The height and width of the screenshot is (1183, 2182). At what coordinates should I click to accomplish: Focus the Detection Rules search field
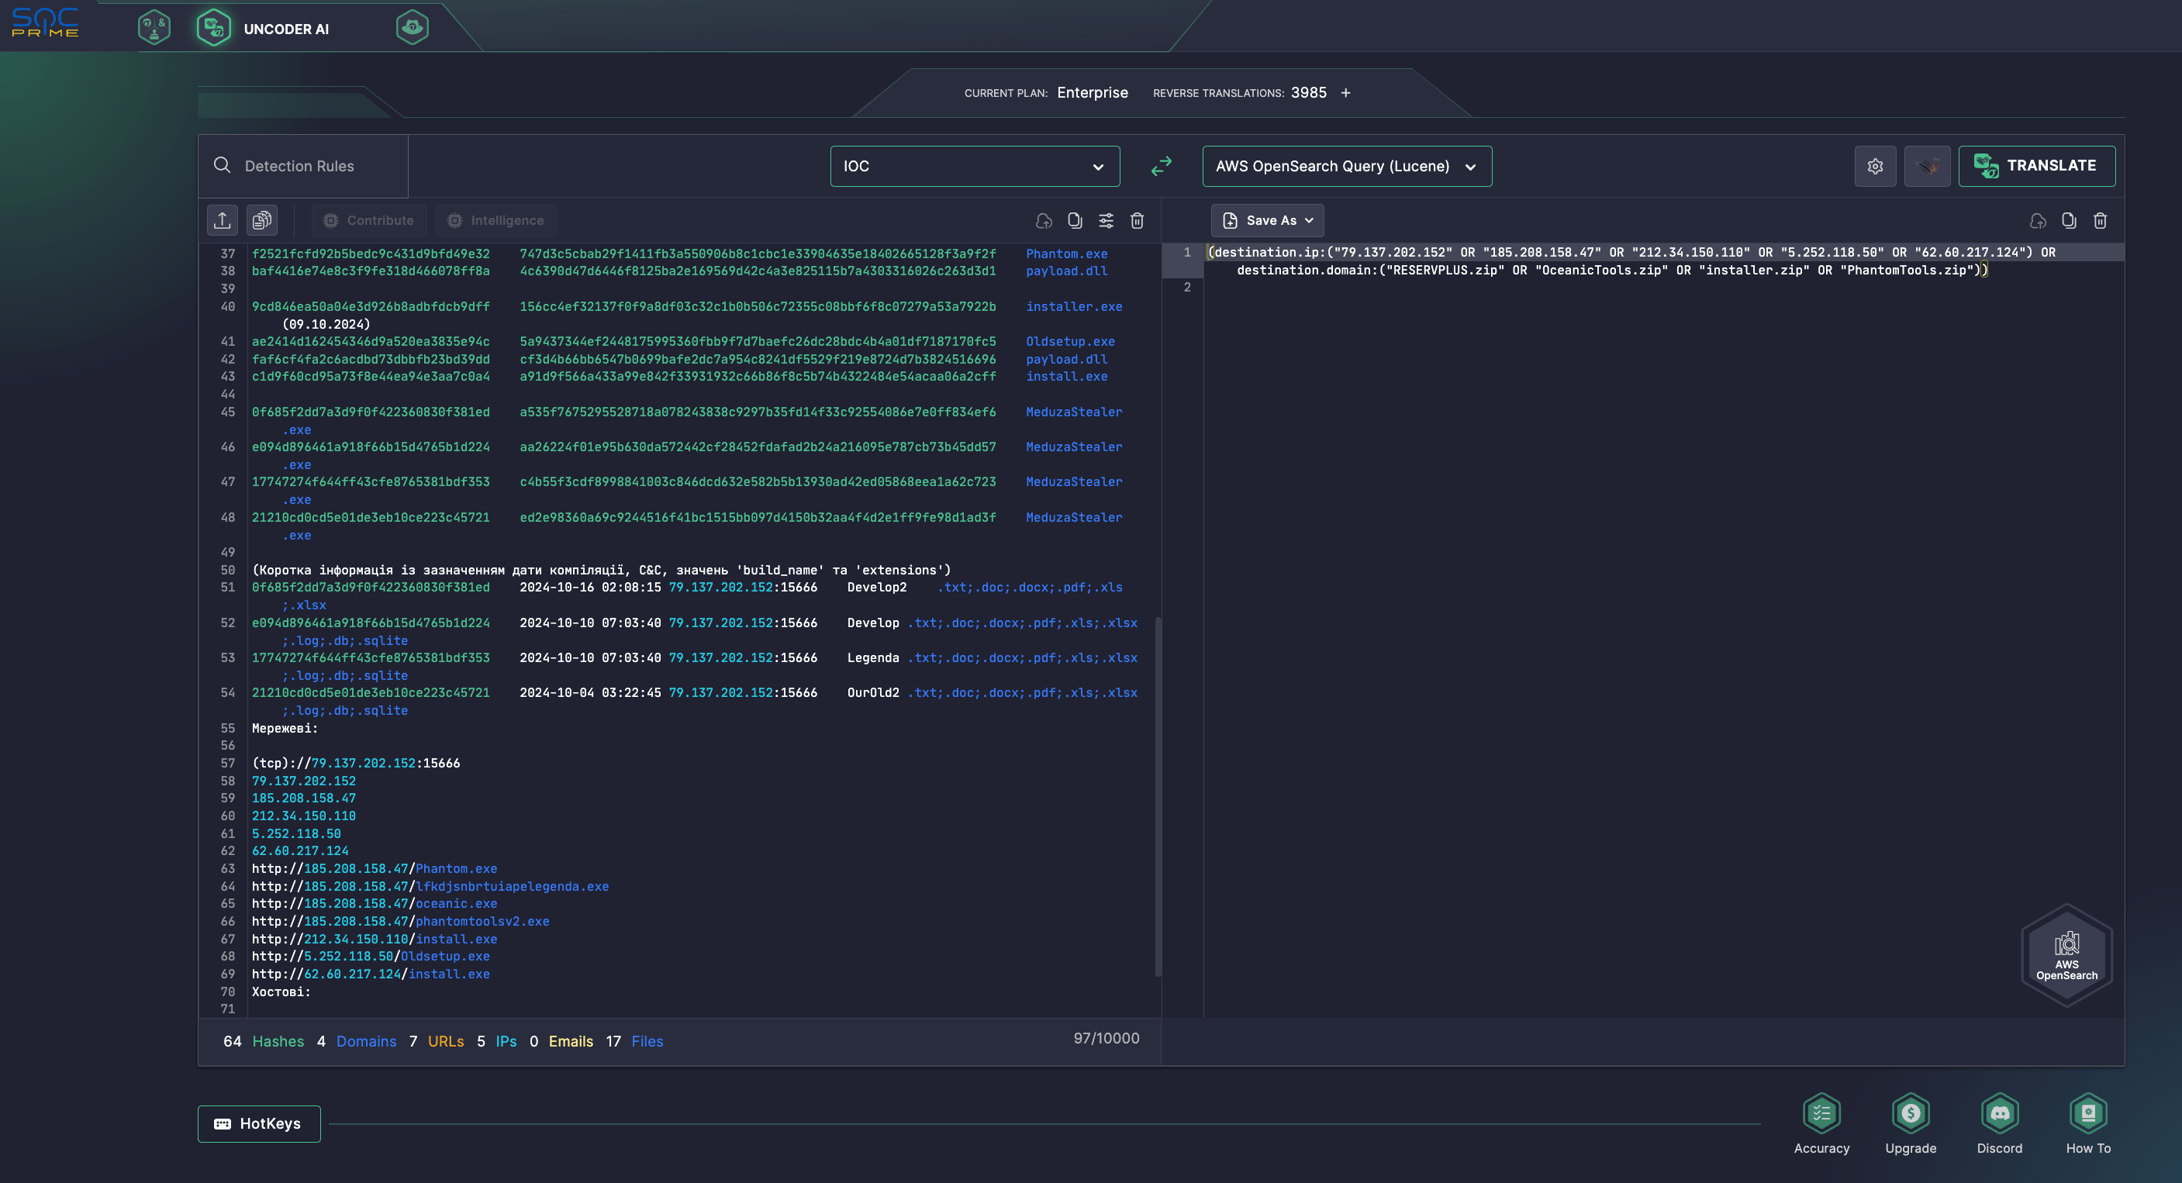coord(303,166)
